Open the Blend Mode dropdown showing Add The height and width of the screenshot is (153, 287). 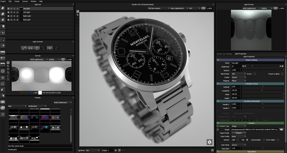click(x=239, y=74)
